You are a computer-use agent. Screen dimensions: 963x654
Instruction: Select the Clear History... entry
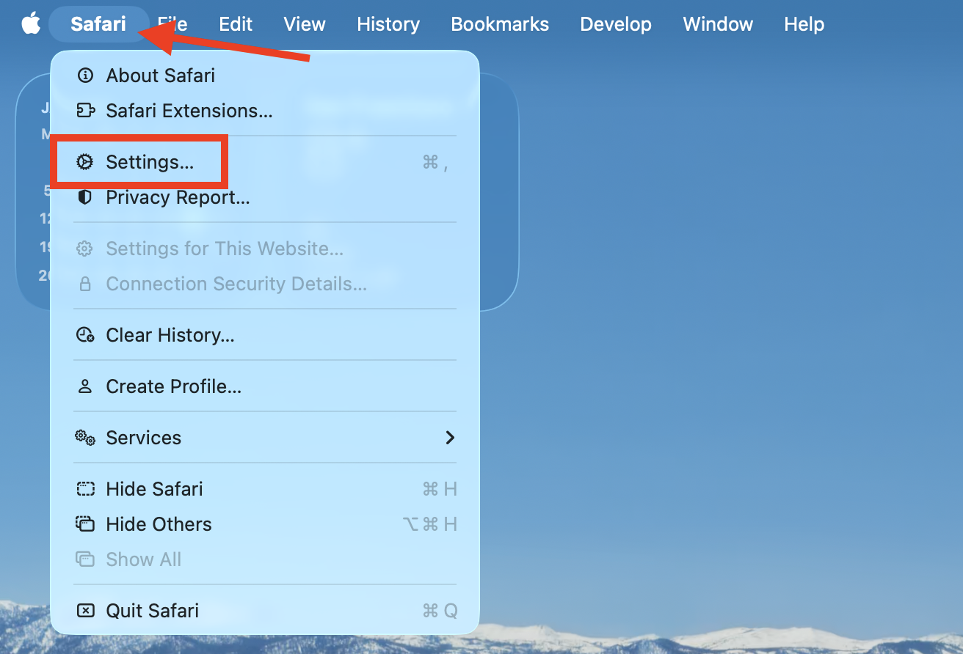pos(169,335)
